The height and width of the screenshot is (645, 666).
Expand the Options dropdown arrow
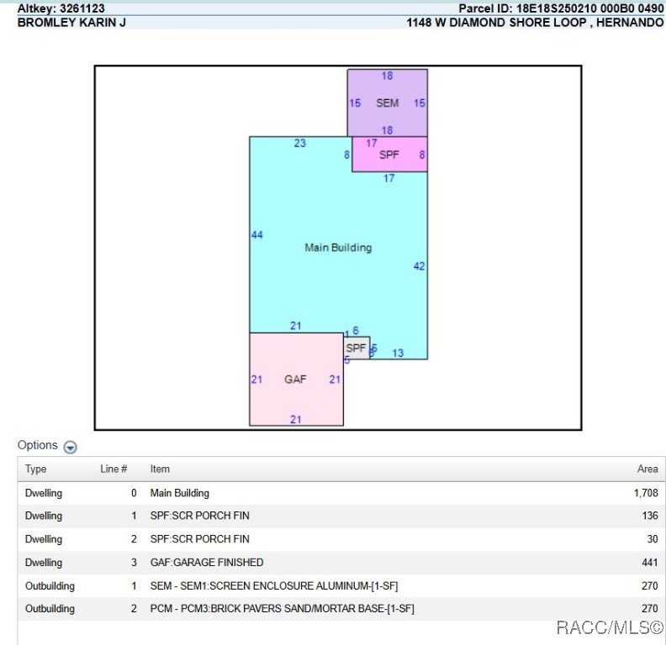point(70,447)
